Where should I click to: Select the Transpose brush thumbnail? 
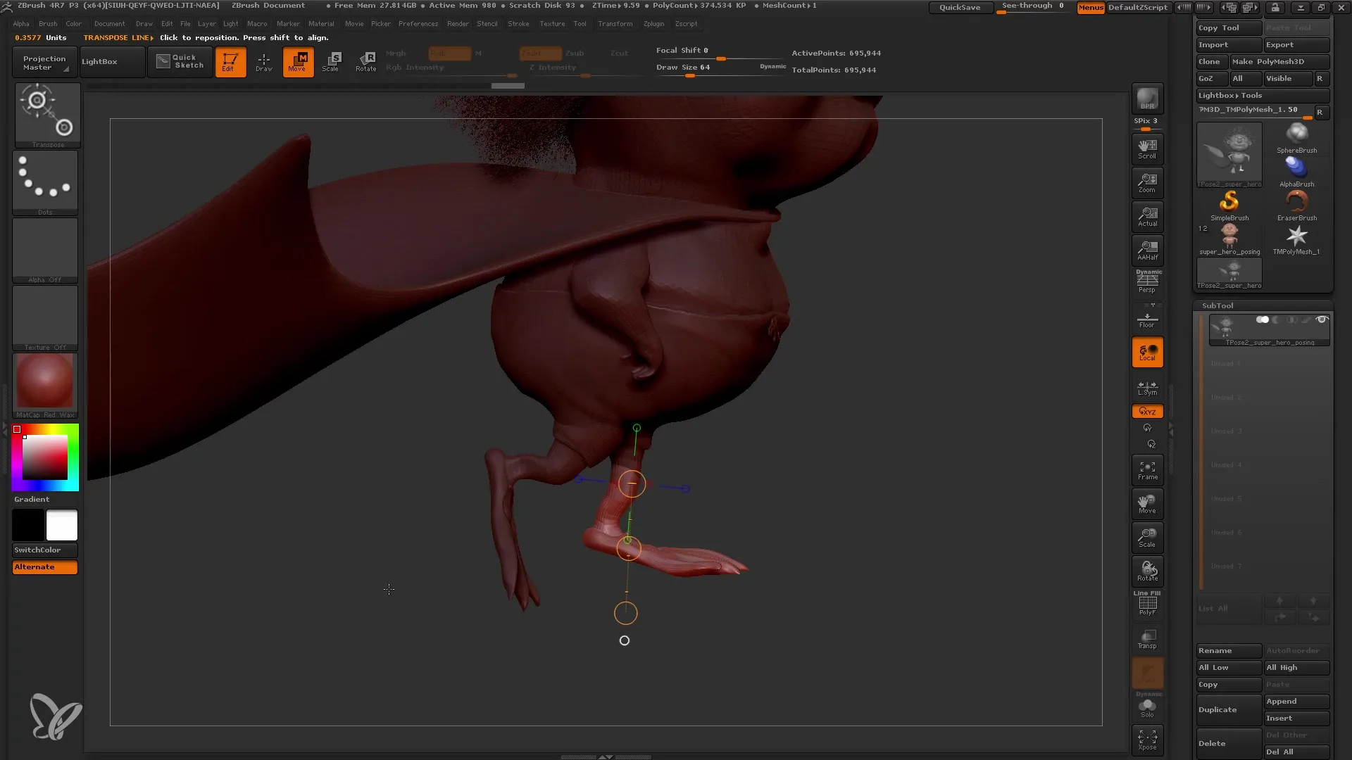click(47, 115)
